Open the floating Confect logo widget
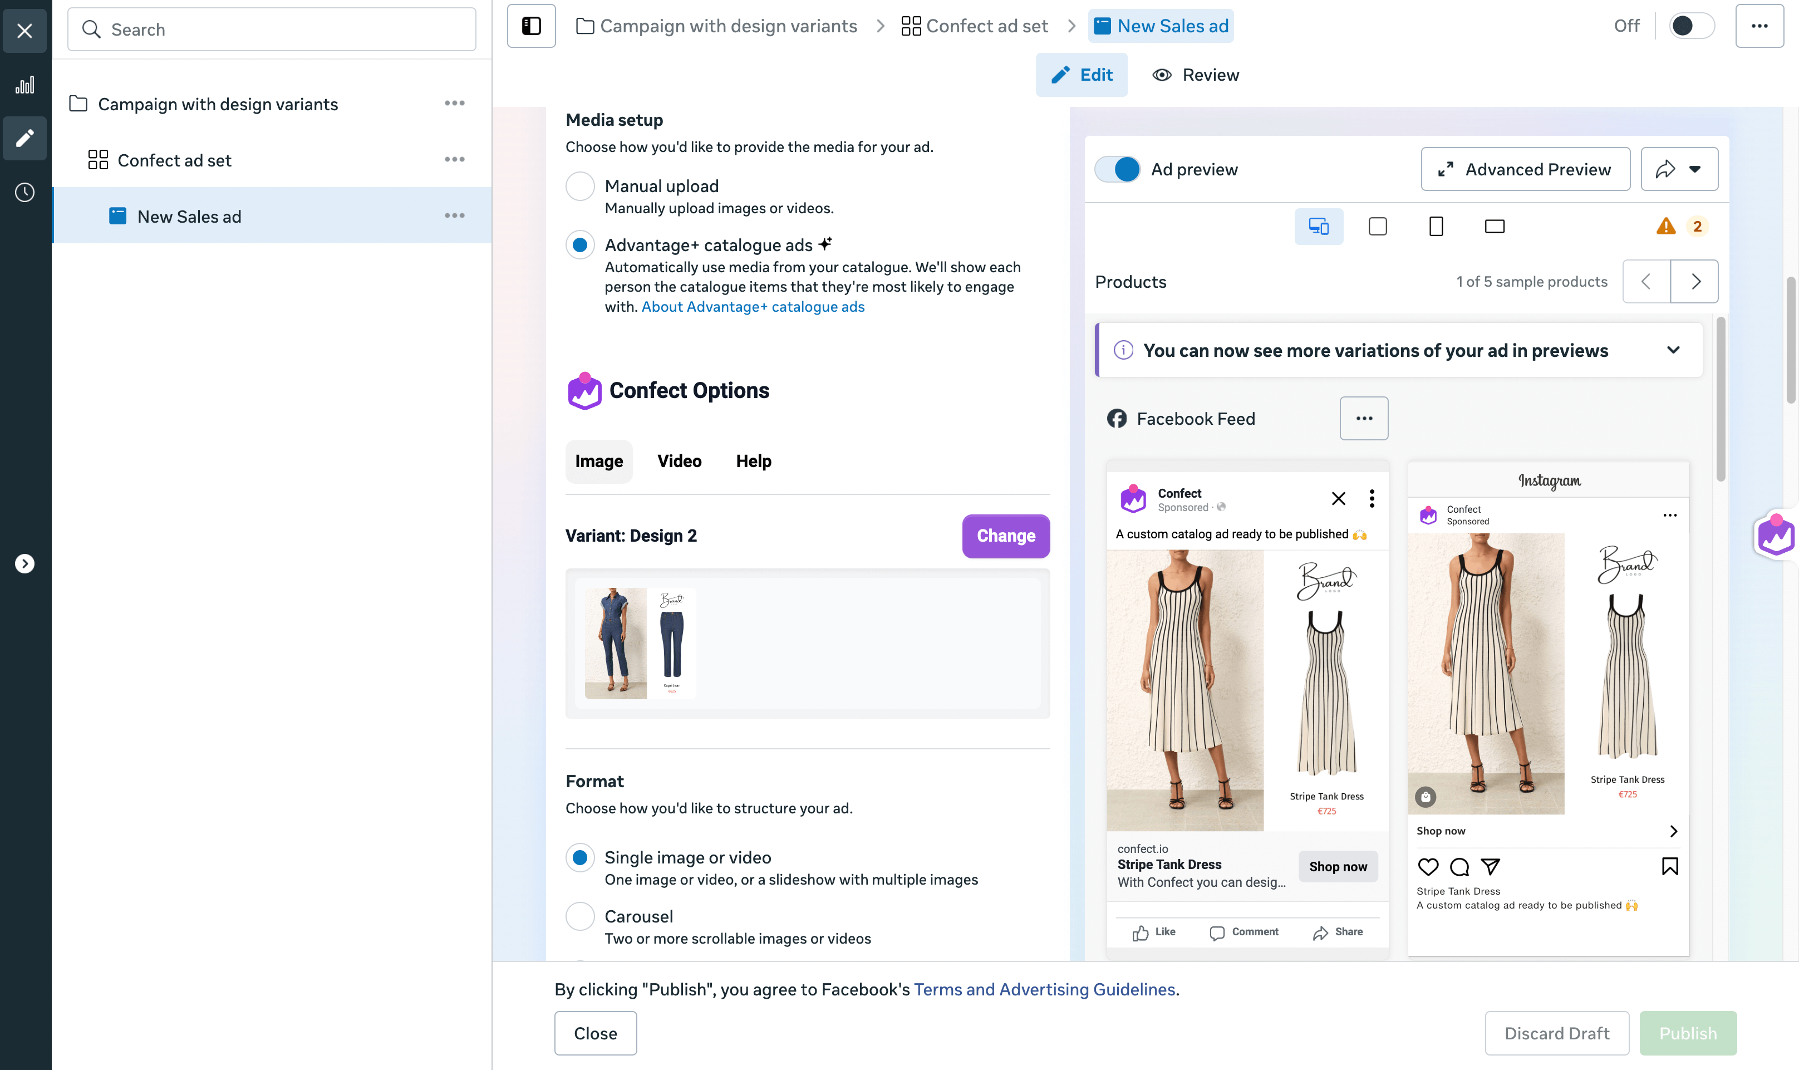This screenshot has width=1799, height=1070. coord(1777,536)
